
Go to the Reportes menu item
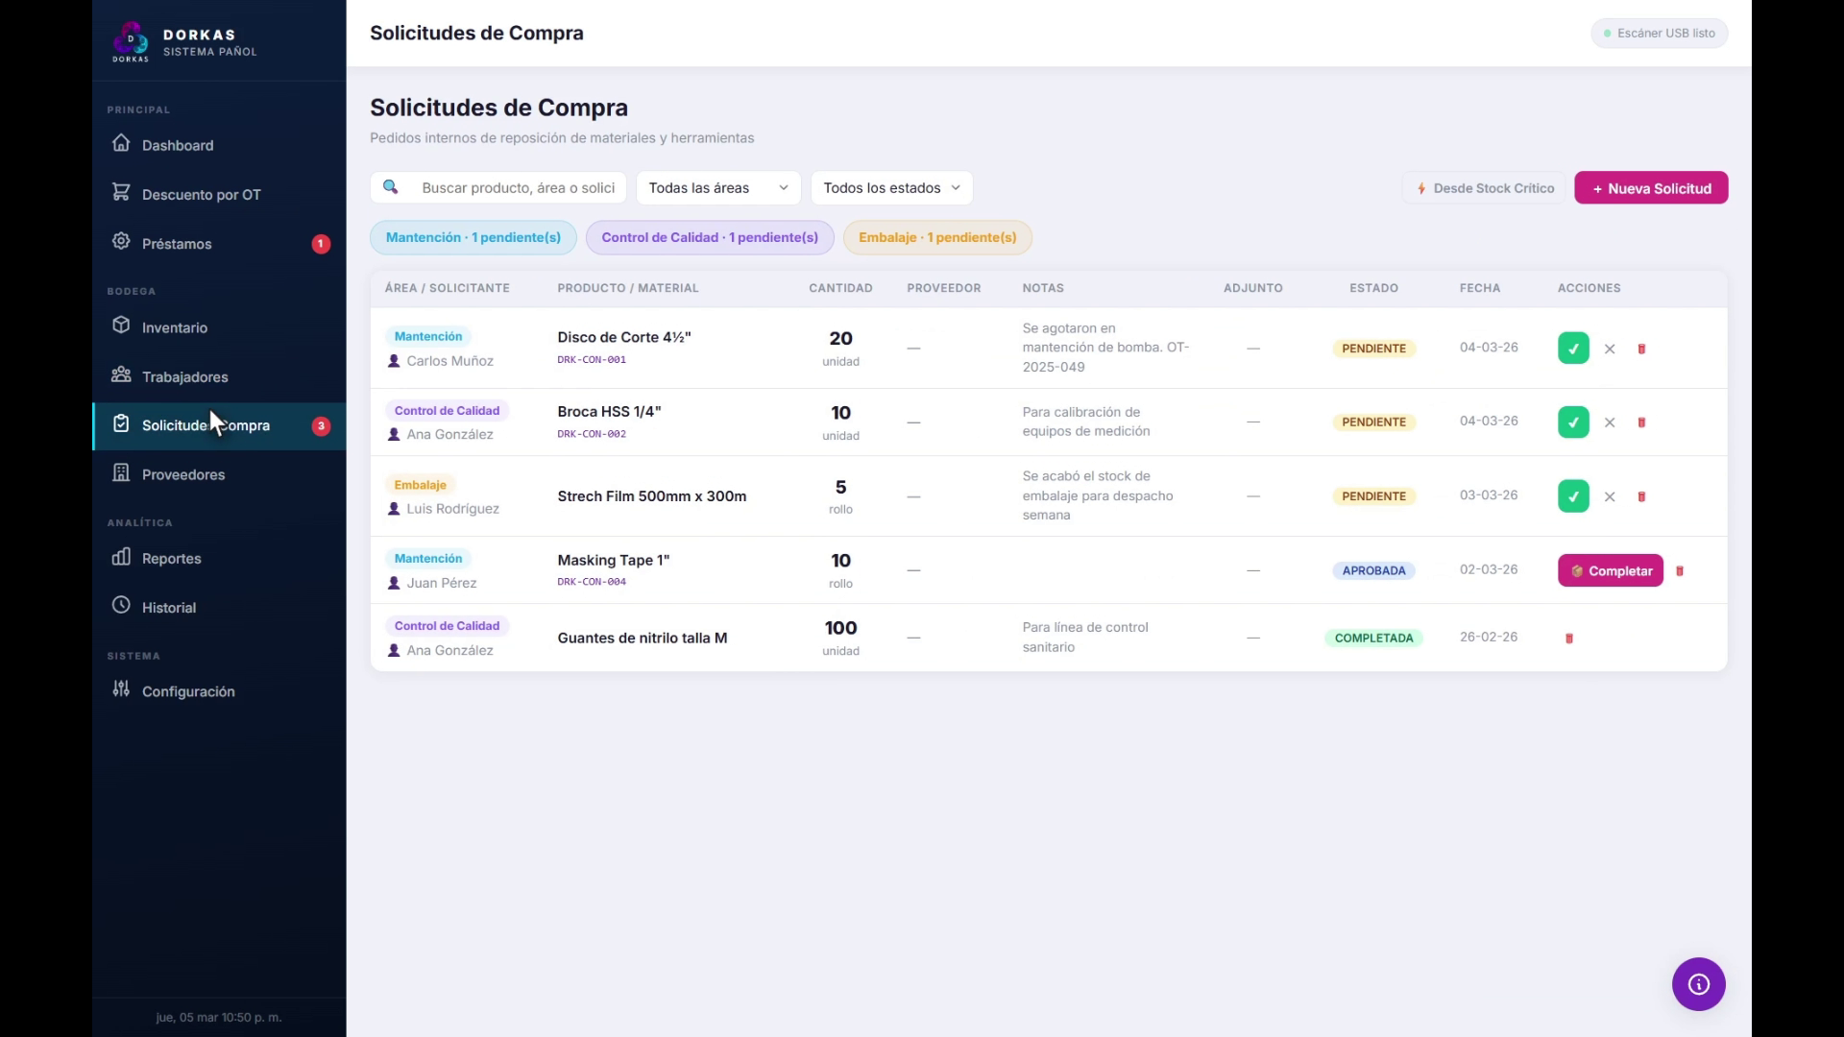point(171,559)
